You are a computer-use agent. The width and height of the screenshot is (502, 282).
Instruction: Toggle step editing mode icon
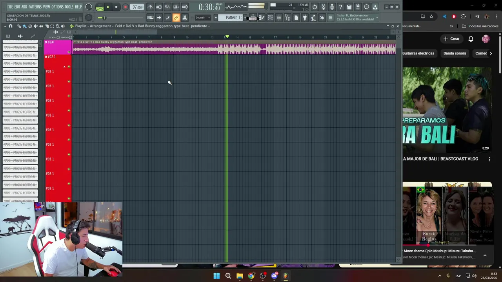click(x=167, y=18)
